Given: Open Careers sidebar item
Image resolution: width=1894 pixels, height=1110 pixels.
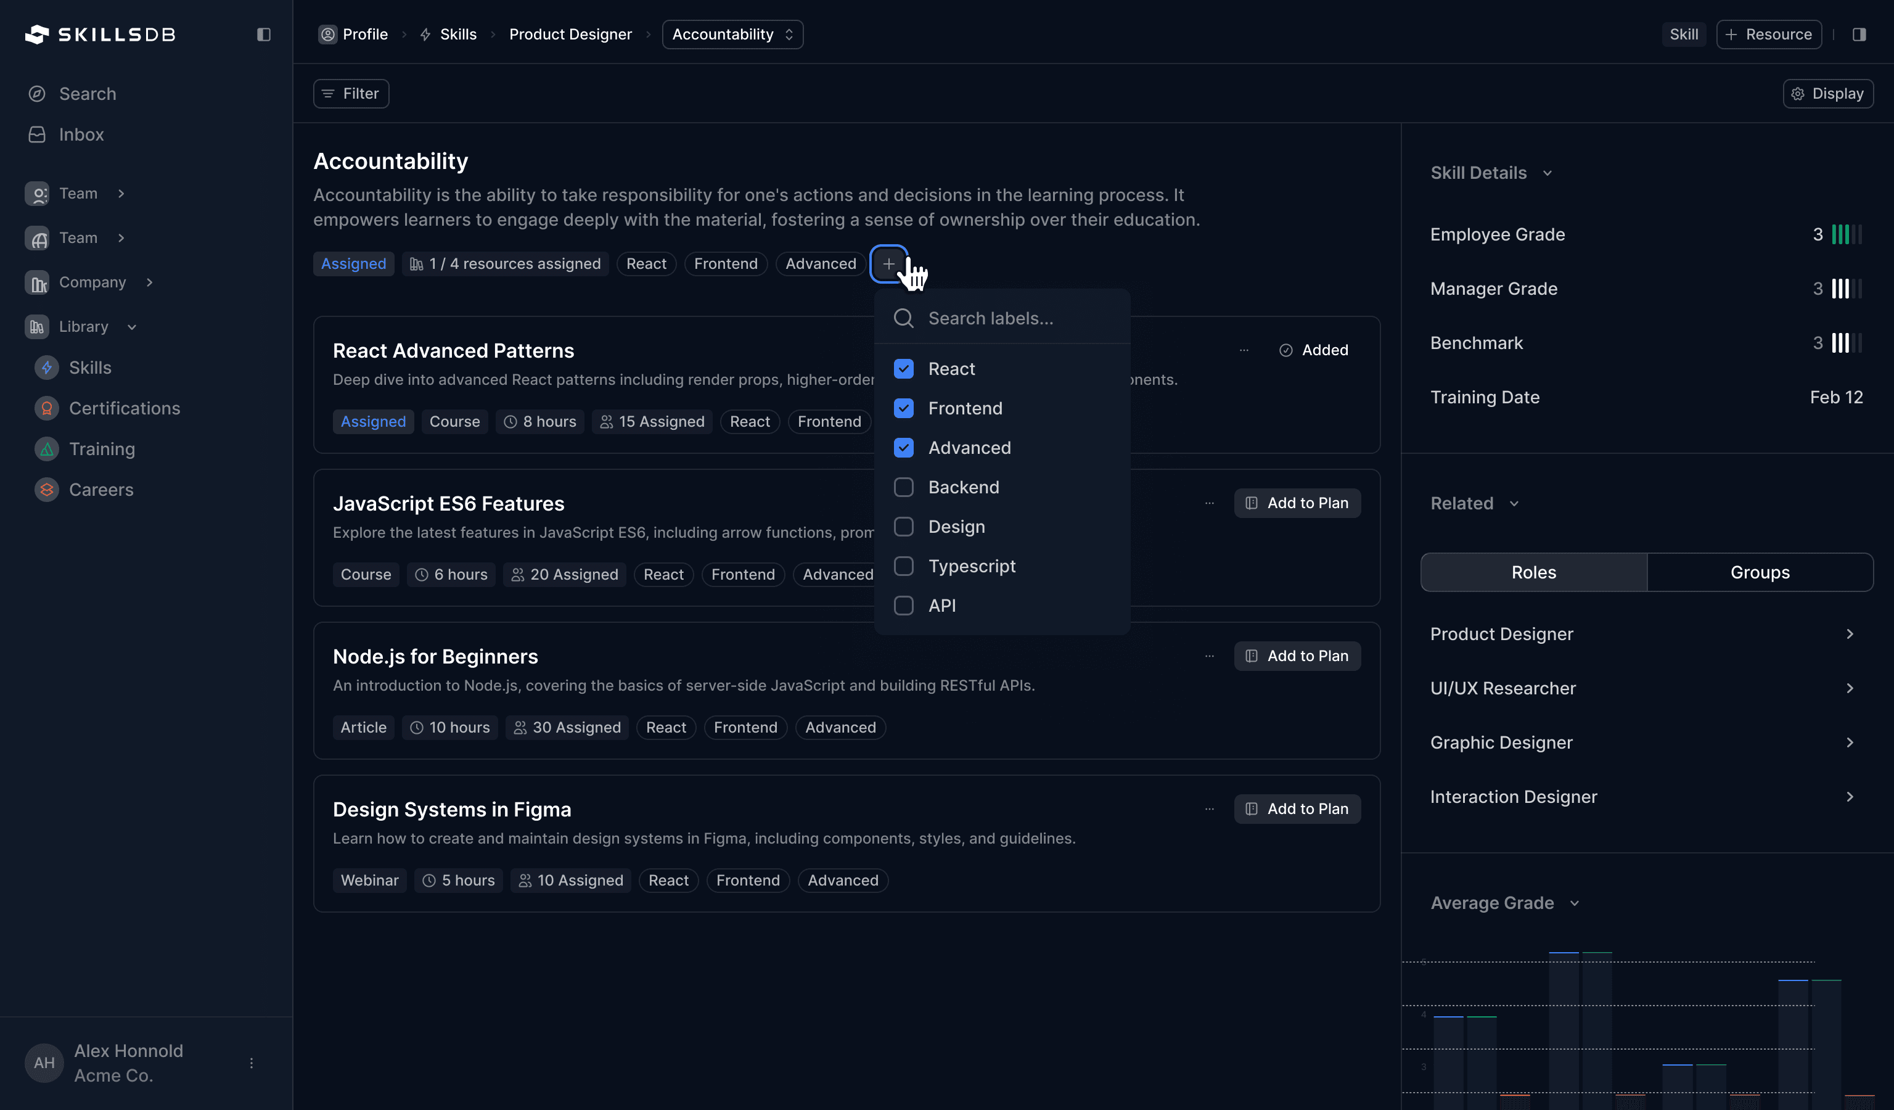Looking at the screenshot, I should pos(100,489).
